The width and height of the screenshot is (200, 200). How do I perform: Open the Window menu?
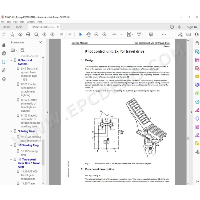31,22
